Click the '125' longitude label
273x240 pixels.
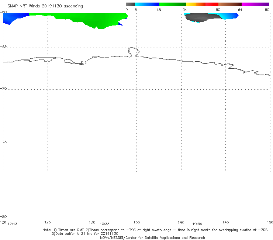pyautogui.click(x=48, y=222)
